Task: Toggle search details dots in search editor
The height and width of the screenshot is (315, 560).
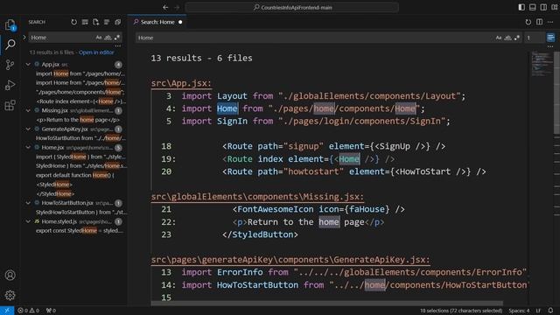Action: pos(550,46)
